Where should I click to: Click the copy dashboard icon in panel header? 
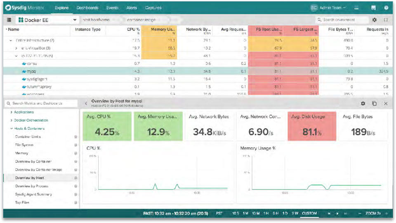[x=374, y=103]
